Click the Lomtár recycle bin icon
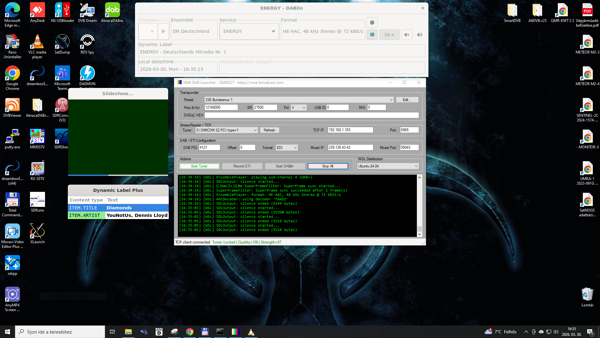 coord(587,297)
